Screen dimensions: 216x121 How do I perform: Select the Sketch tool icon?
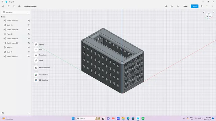36,44
